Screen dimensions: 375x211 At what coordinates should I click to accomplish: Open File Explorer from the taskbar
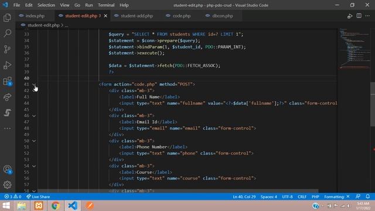click(x=22, y=206)
